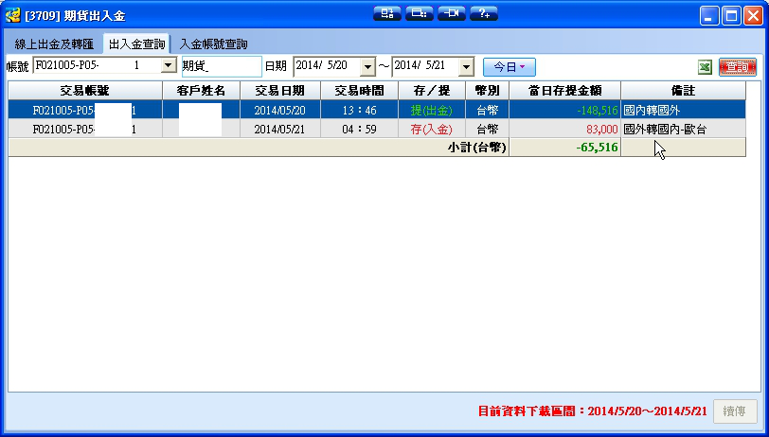Click the -148,516 amount cell
The image size is (769, 437).
click(x=565, y=110)
